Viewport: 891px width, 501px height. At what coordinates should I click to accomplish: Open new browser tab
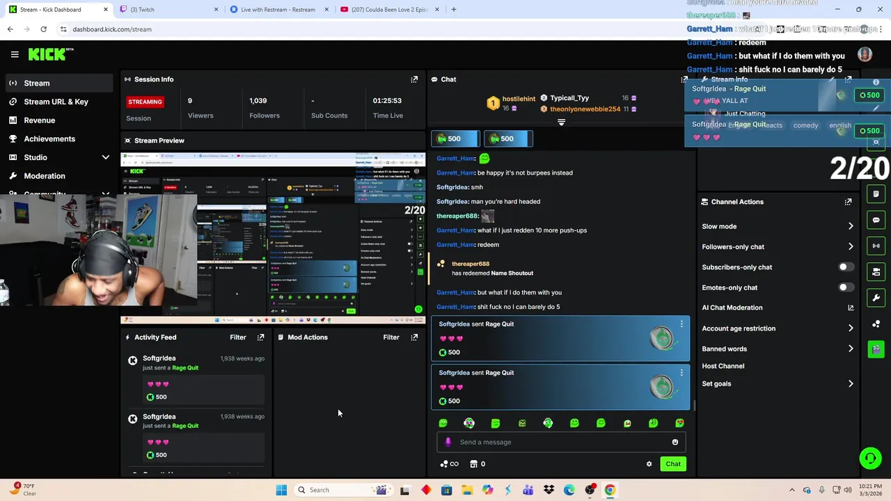(x=453, y=10)
